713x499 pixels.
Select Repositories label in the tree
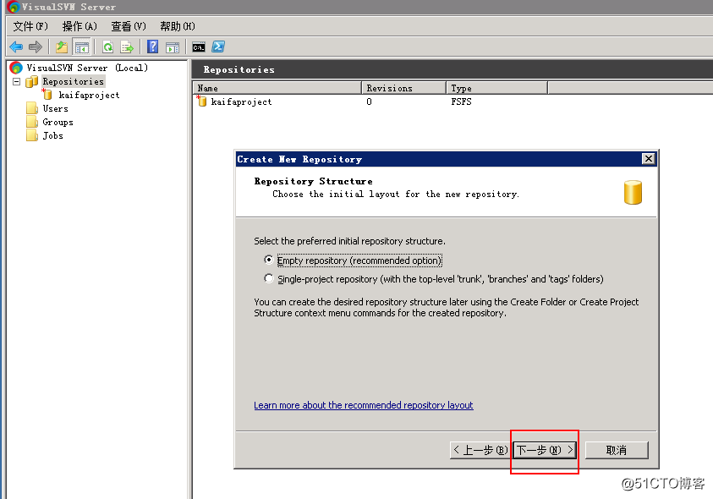pos(74,81)
